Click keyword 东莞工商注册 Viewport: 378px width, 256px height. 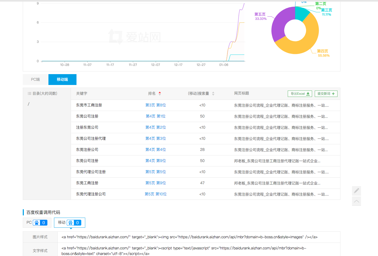[87, 183]
